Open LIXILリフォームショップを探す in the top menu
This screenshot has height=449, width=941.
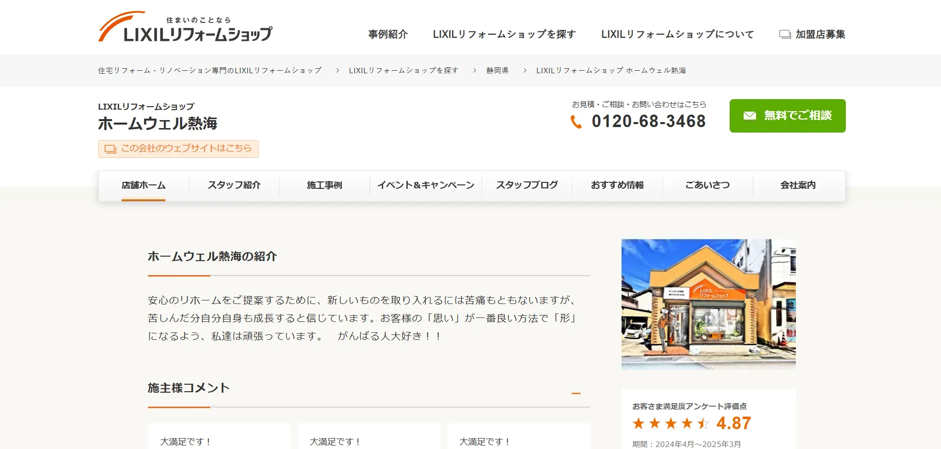point(504,34)
